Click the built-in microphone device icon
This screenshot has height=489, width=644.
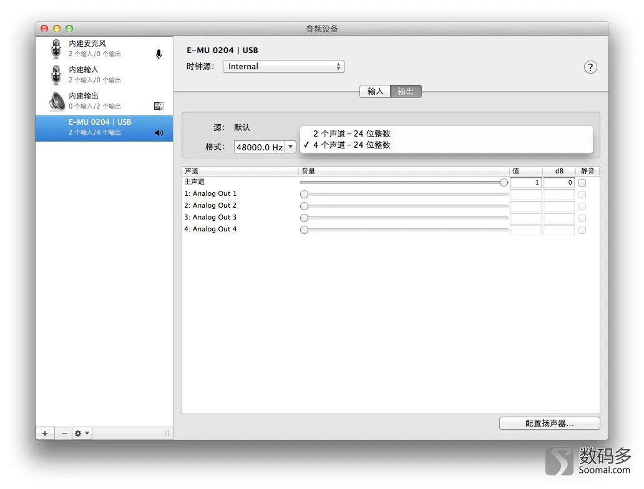tap(56, 49)
